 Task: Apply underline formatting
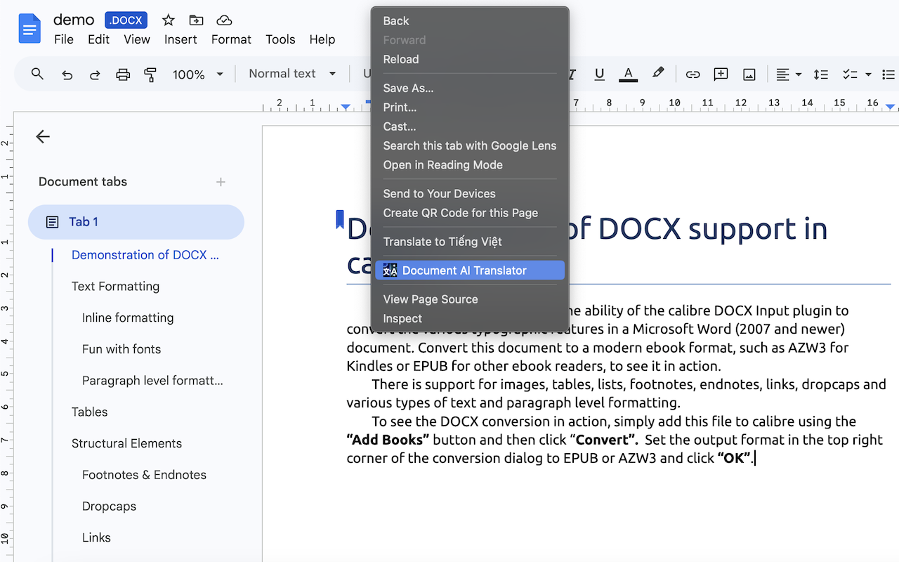pos(599,74)
